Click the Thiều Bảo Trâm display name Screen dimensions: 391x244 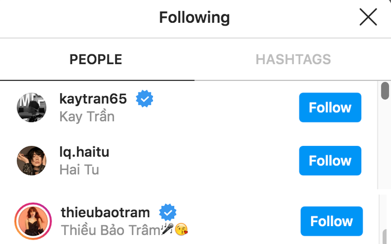point(110,230)
